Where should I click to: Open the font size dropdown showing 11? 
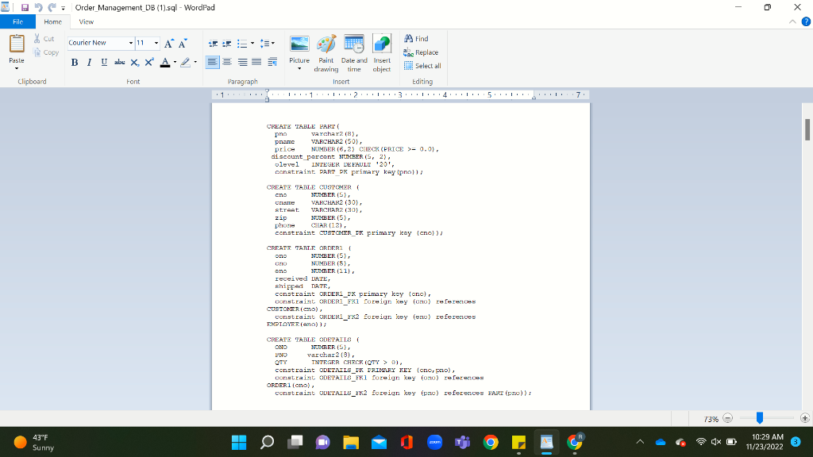(x=156, y=43)
